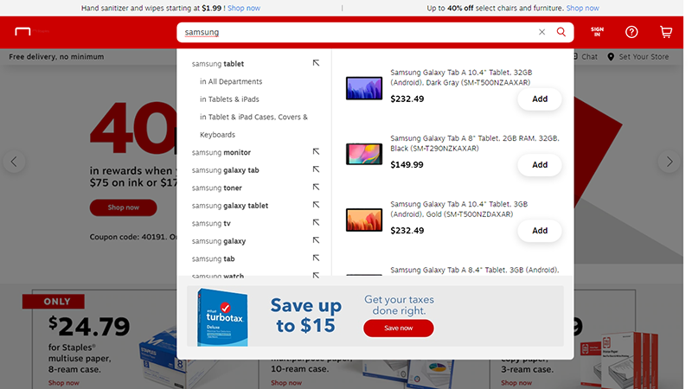Choose 'in Tablets & iPads' department filter
Image resolution: width=692 pixels, height=389 pixels.
[229, 99]
